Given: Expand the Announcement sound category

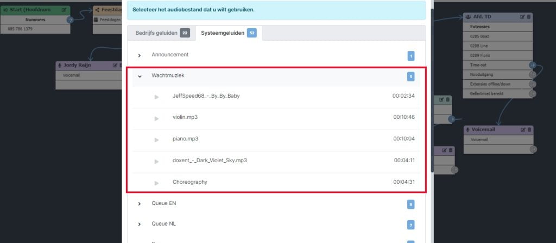Looking at the screenshot, I should 140,56.
